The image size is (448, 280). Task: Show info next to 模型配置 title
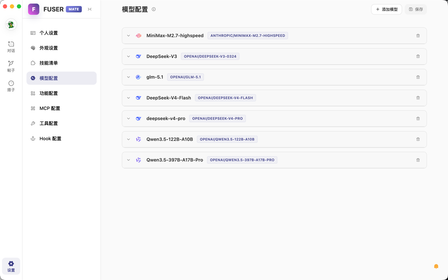tap(154, 9)
